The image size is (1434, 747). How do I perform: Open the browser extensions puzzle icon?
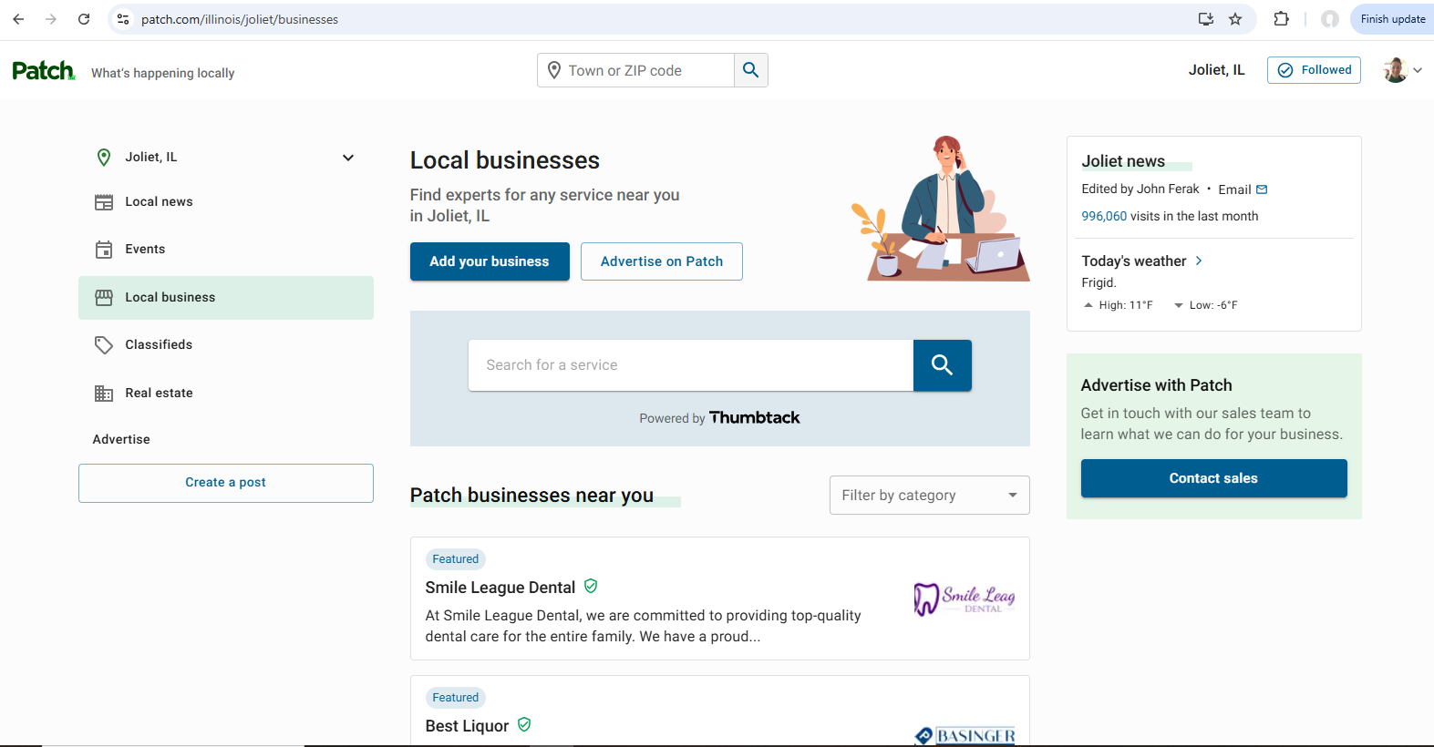click(x=1281, y=19)
